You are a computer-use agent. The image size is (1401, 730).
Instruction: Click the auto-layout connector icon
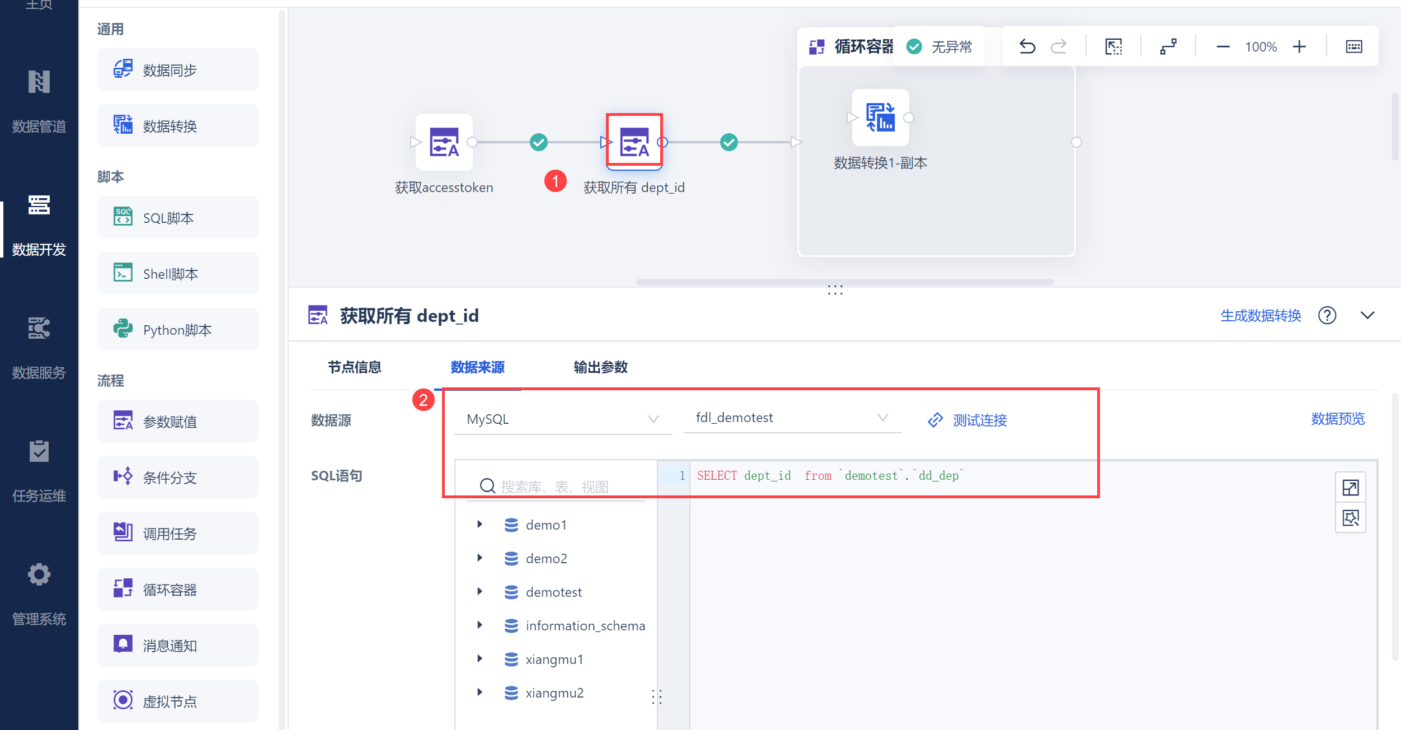(x=1168, y=46)
